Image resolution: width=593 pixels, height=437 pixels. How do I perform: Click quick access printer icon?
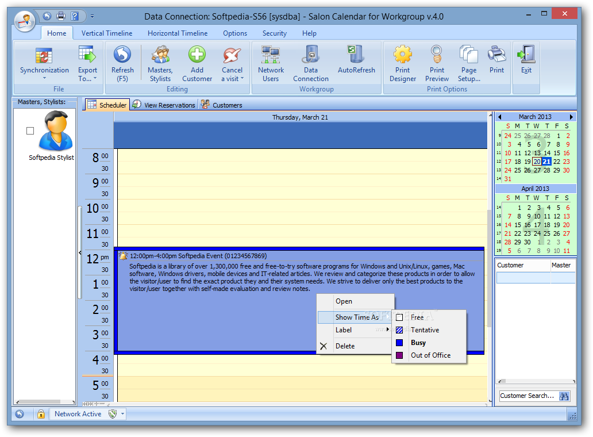click(x=61, y=16)
